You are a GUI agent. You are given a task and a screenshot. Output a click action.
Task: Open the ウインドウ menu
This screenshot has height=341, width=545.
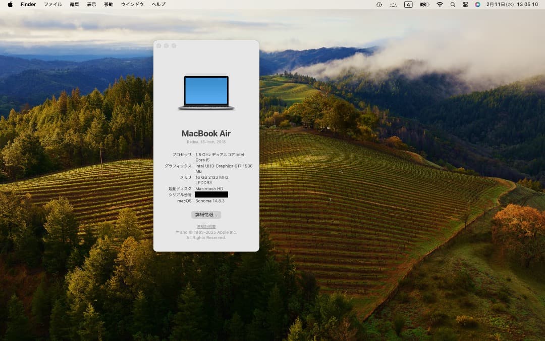132,4
